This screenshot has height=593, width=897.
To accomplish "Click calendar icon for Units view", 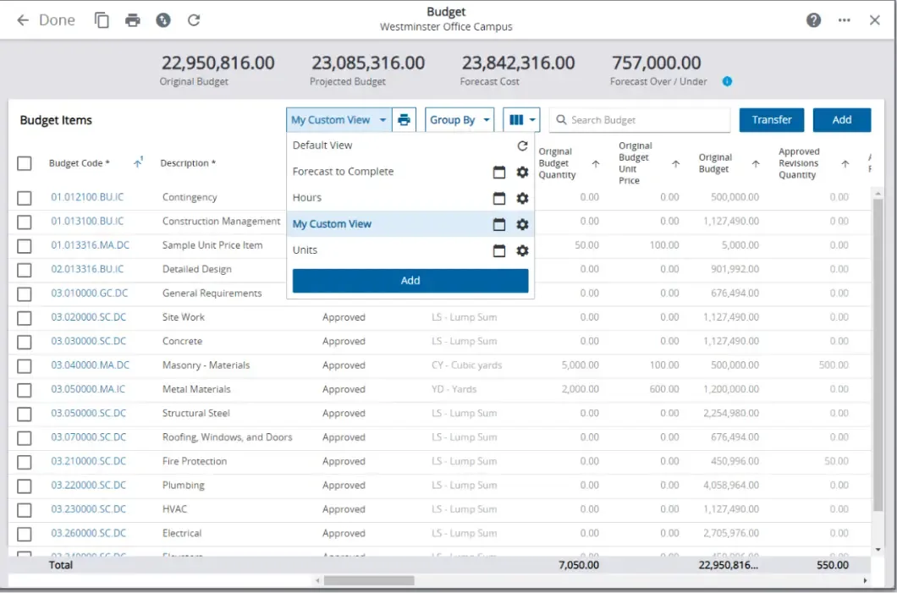I will point(498,251).
